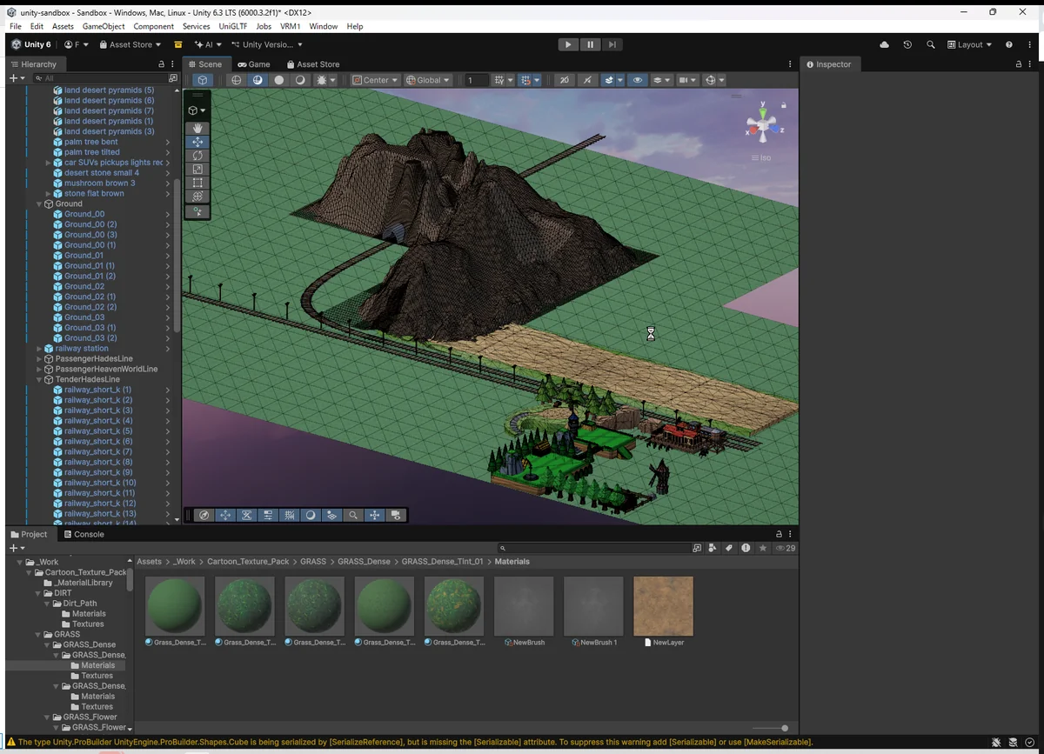The height and width of the screenshot is (754, 1044).
Task: Open the global Search magnifier icon
Action: (x=931, y=44)
